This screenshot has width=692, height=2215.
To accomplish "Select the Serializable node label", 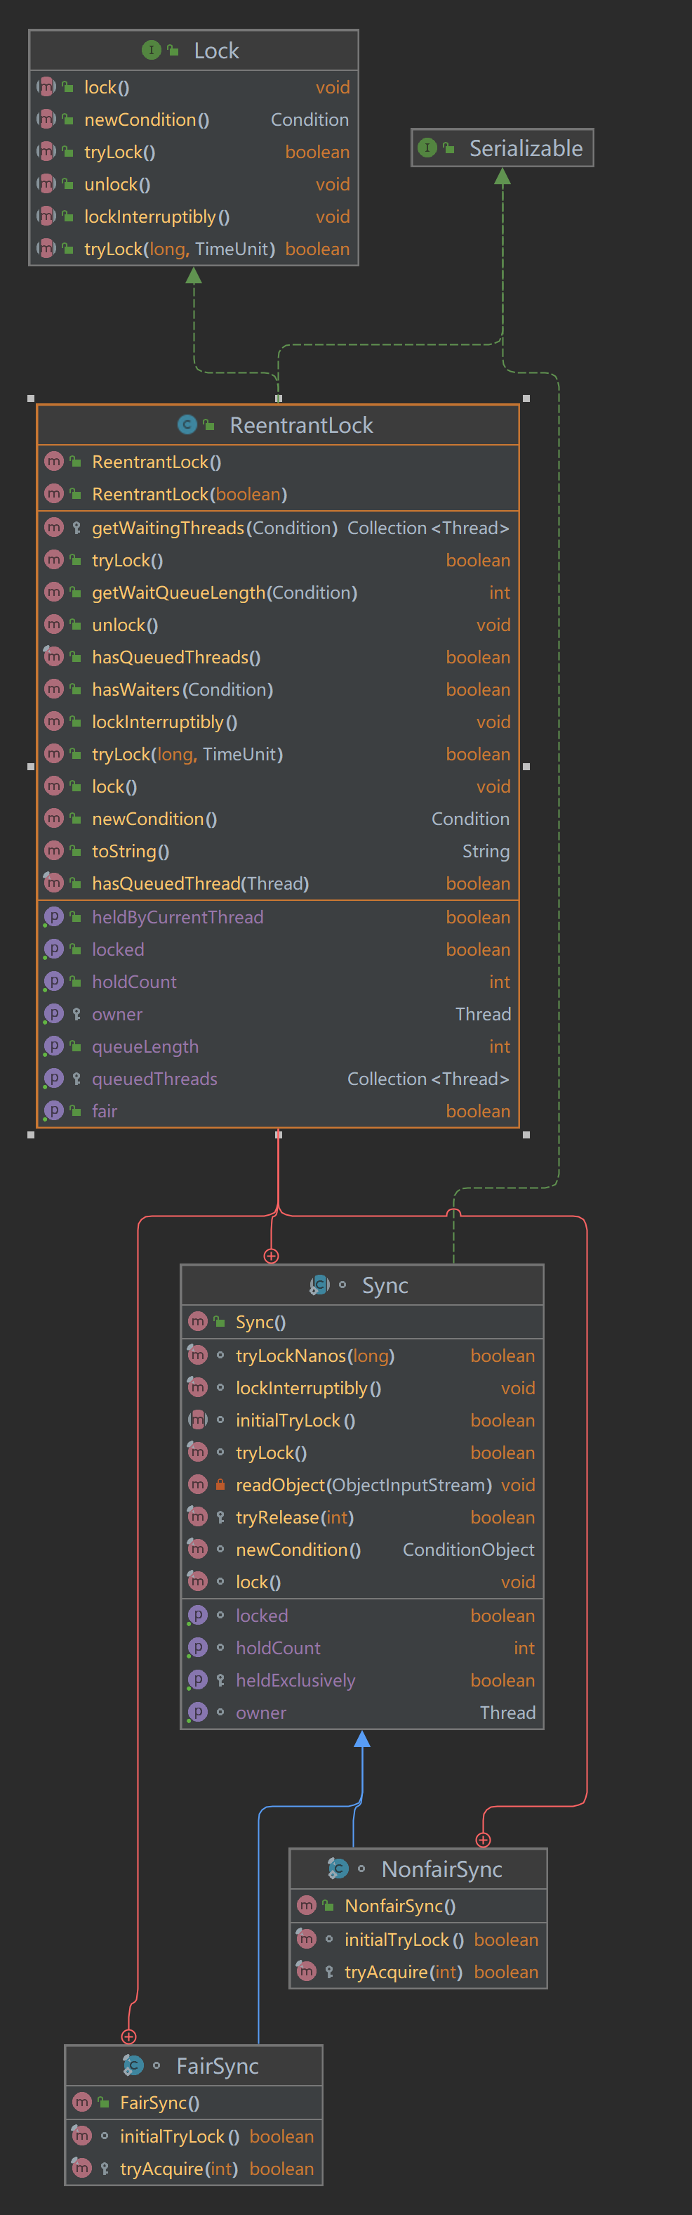I will coord(526,149).
